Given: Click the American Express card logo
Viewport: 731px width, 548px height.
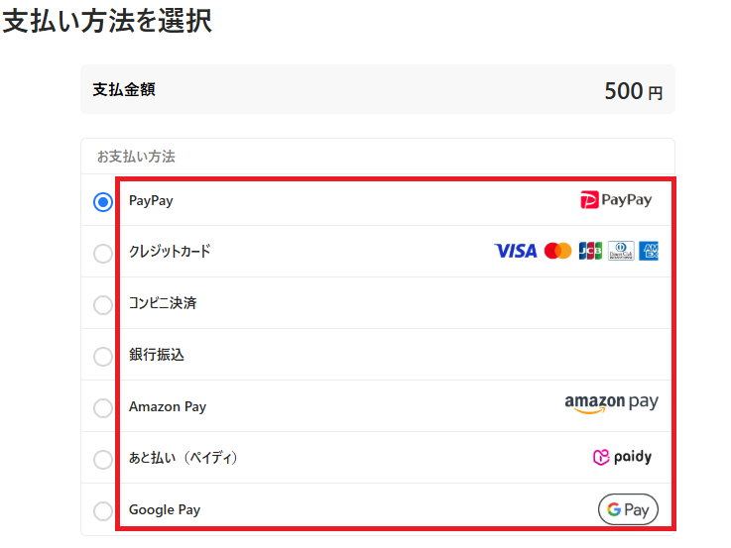Looking at the screenshot, I should 650,252.
